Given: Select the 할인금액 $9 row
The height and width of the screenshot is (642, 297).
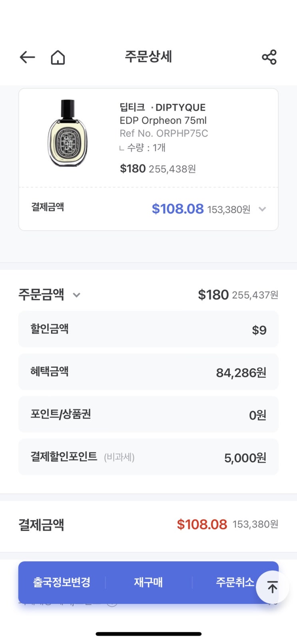Looking at the screenshot, I should (148, 329).
